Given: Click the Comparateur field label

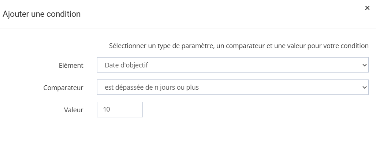Looking at the screenshot, I should (x=63, y=88).
